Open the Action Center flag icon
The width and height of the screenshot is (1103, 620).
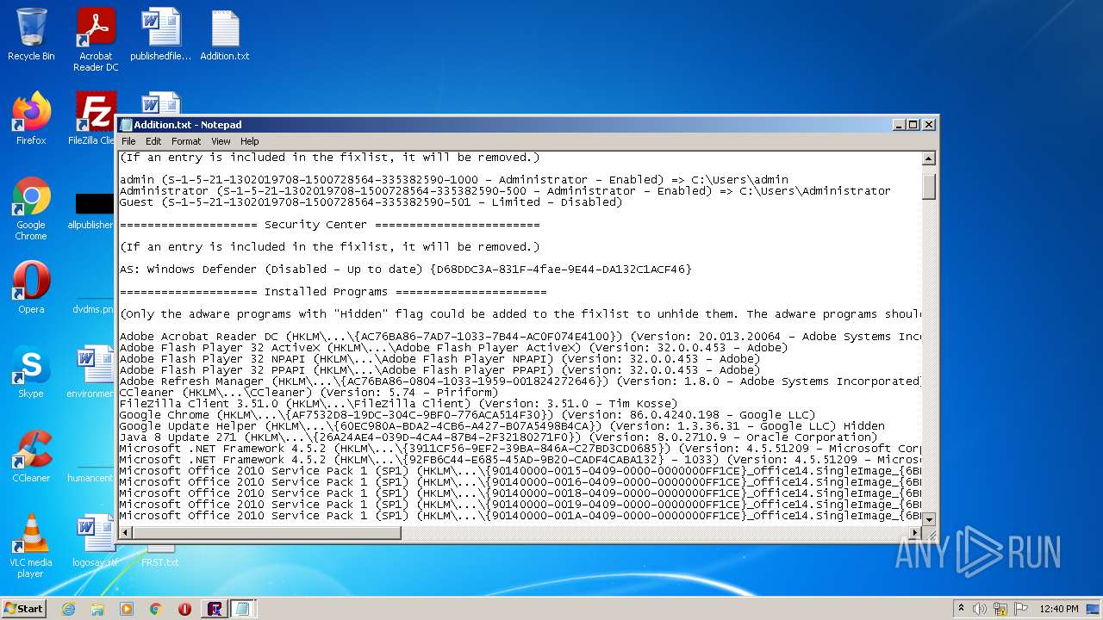click(1021, 608)
